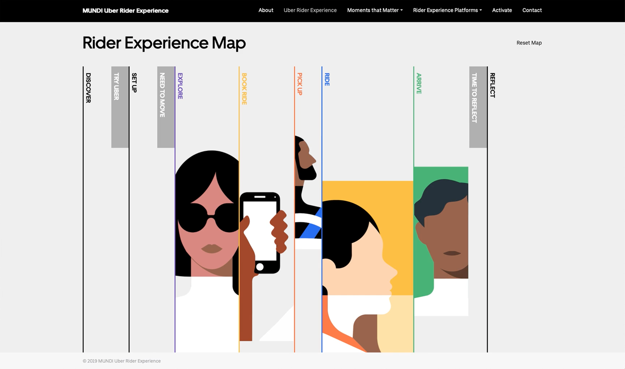This screenshot has width=625, height=369.
Task: Open the About page
Action: pos(266,10)
